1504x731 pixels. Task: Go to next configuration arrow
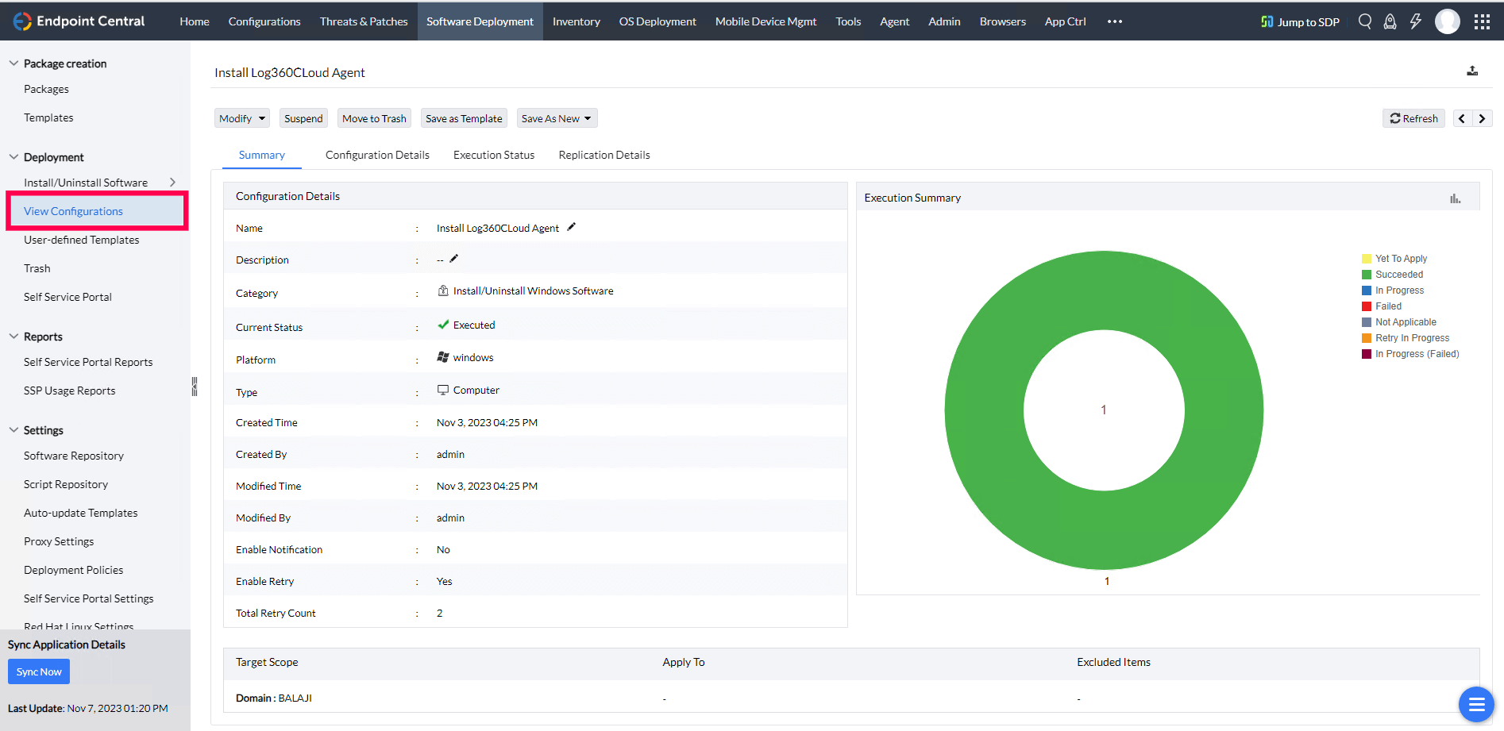point(1482,118)
